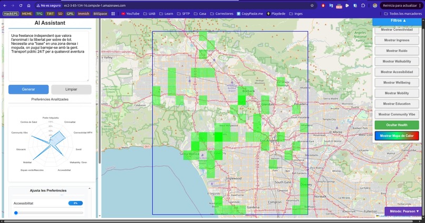This screenshot has width=425, height=223.
Task: Click the address bar URL
Action: point(95,5)
